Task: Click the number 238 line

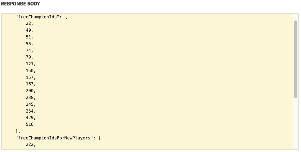Action: point(30,98)
